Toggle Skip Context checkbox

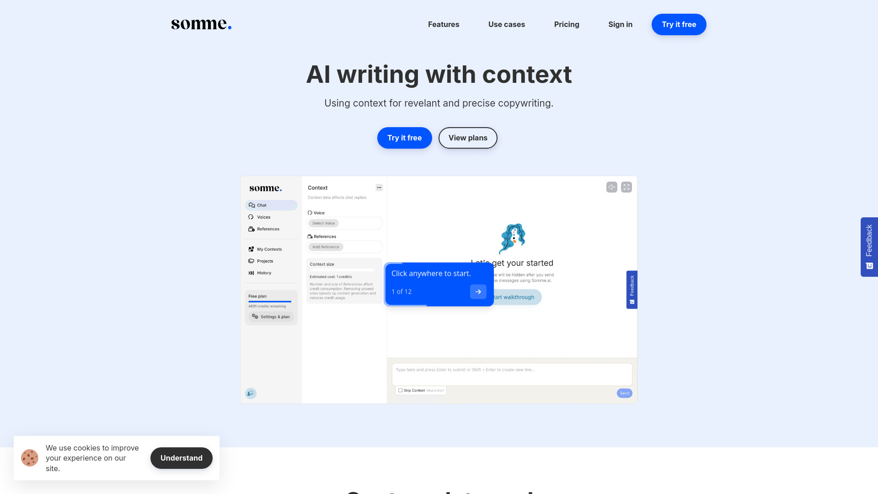tap(401, 391)
